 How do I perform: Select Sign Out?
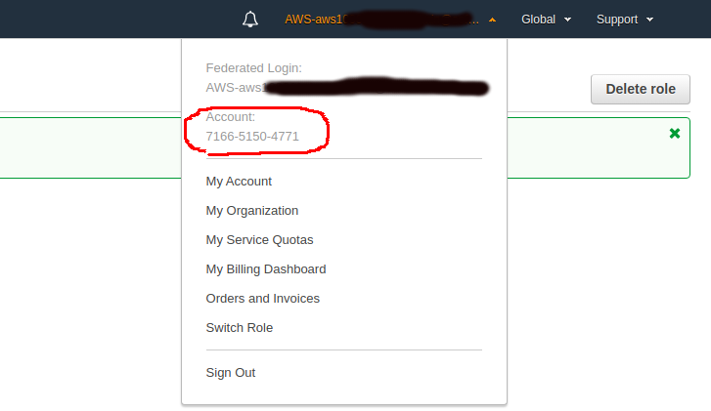tap(230, 373)
